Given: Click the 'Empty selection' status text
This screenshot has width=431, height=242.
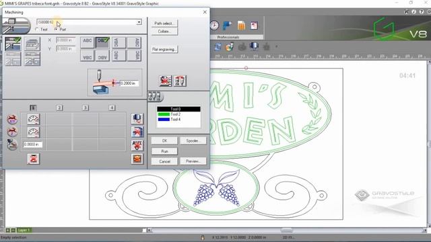Looking at the screenshot, I should pyautogui.click(x=13, y=237).
